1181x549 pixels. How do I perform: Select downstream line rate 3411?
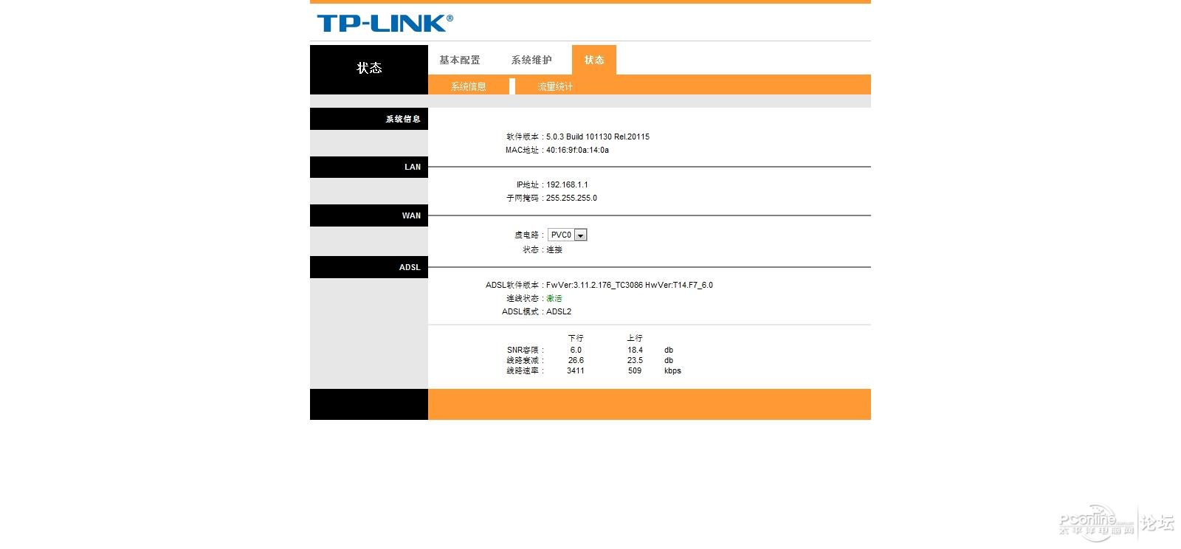point(576,370)
